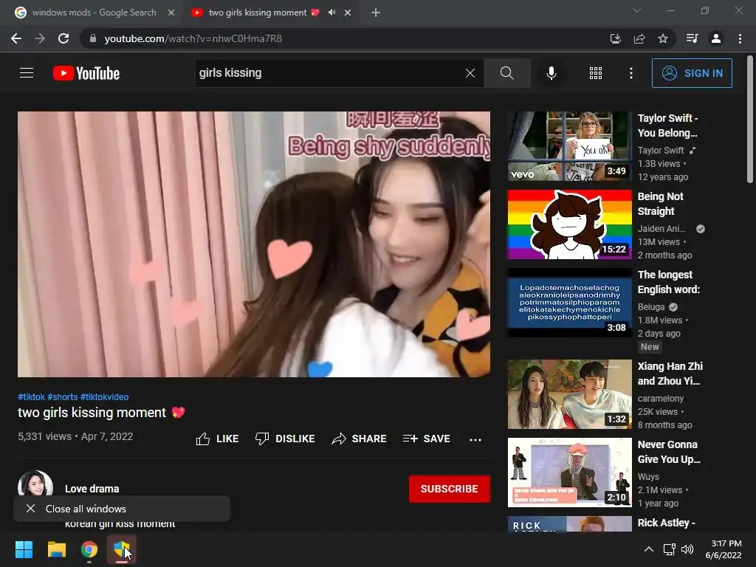The height and width of the screenshot is (567, 756).
Task: Open the Being Not Straight video thumbnail
Action: pyautogui.click(x=569, y=224)
